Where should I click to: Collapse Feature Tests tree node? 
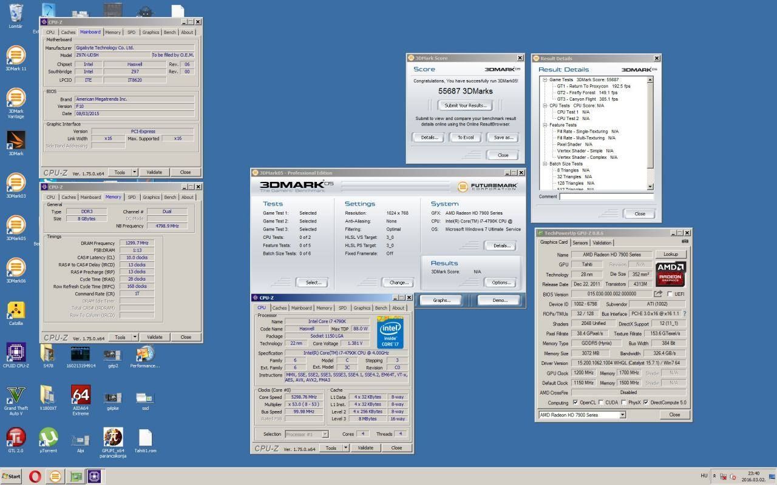545,125
